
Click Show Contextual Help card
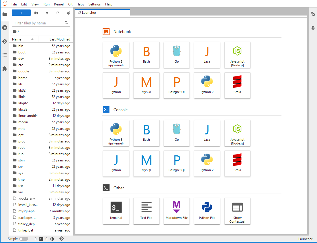[x=237, y=211]
